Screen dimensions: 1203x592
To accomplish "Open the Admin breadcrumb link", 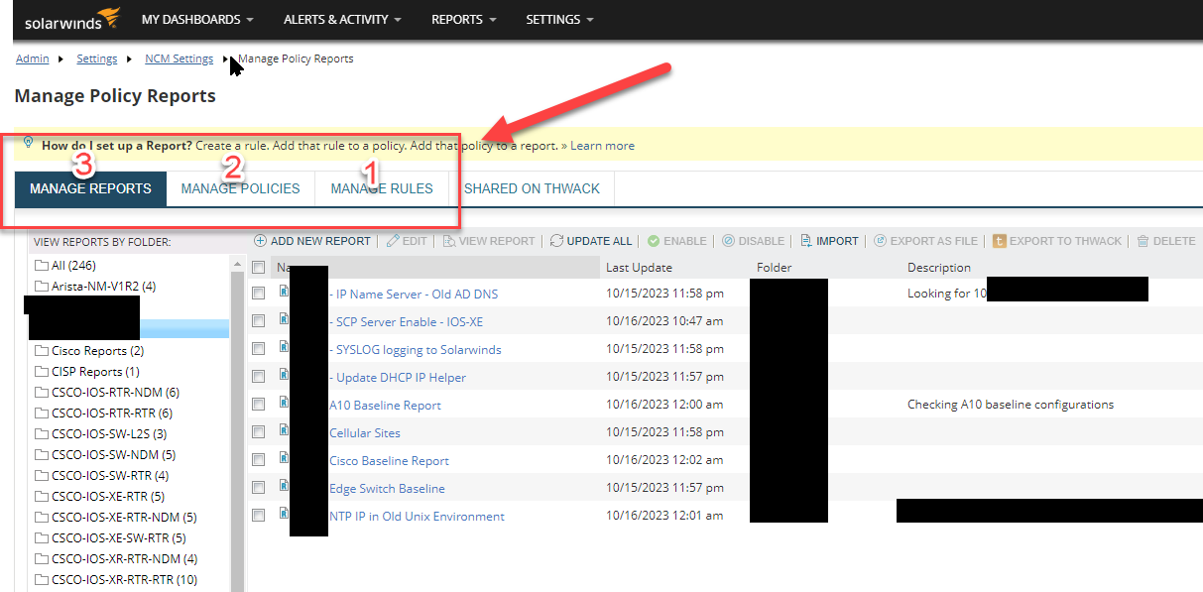I will point(32,59).
